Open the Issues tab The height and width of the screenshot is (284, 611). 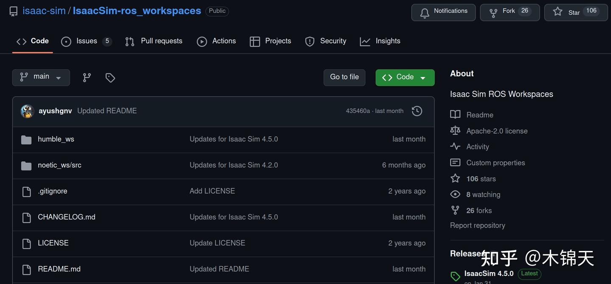[x=87, y=41]
